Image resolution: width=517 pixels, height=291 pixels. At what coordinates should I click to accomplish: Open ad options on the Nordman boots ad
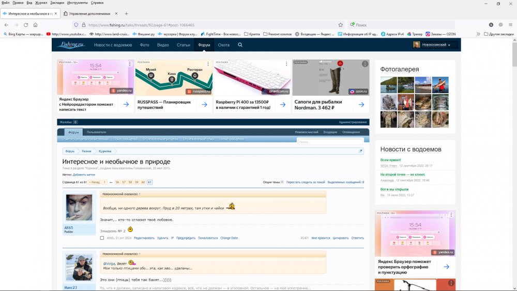(365, 64)
